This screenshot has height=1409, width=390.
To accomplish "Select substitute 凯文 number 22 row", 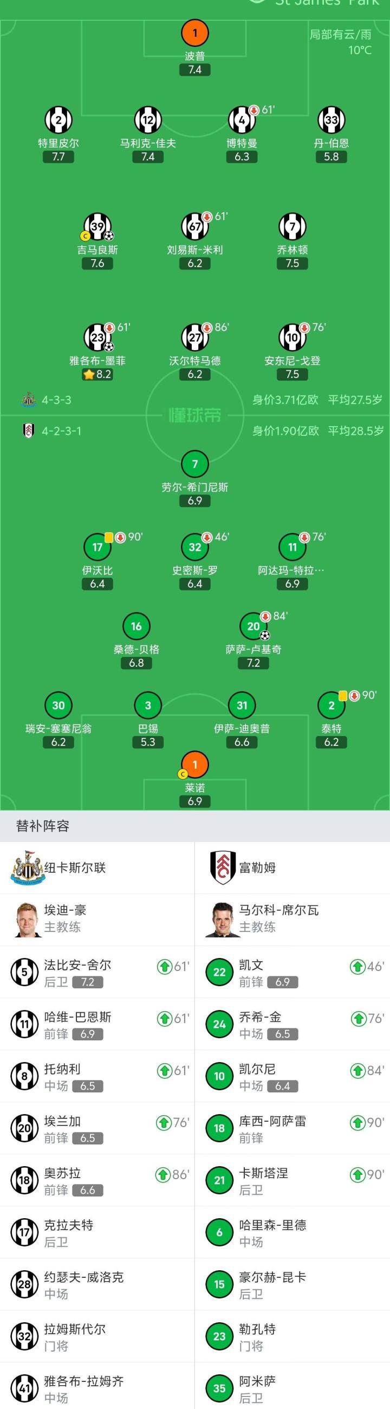I will coord(292,973).
